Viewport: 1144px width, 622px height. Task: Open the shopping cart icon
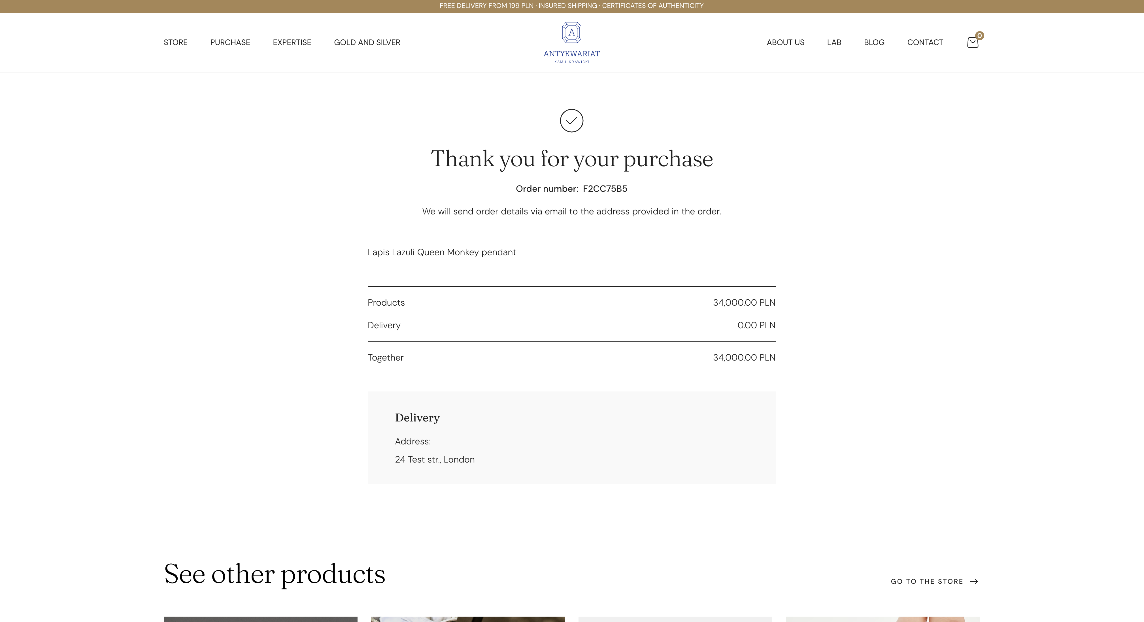point(972,42)
